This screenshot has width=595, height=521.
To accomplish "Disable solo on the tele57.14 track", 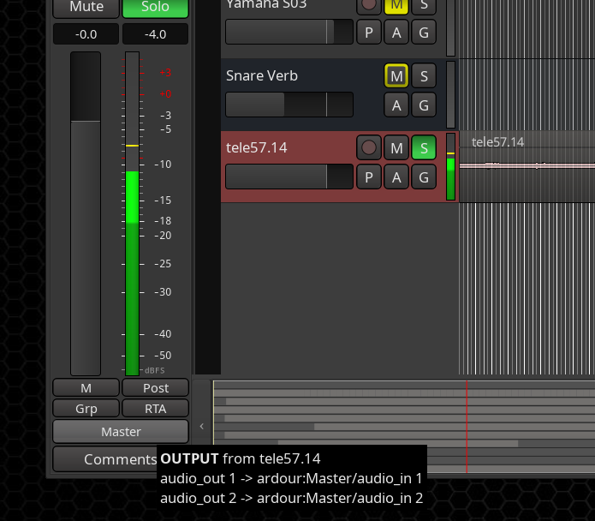I will pyautogui.click(x=424, y=147).
